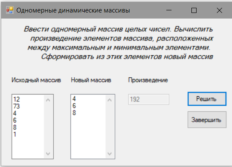
Task: Click value 8 in Новый массив
Action: click(74, 113)
